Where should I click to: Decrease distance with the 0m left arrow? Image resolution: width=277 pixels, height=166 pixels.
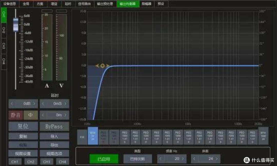(43, 115)
